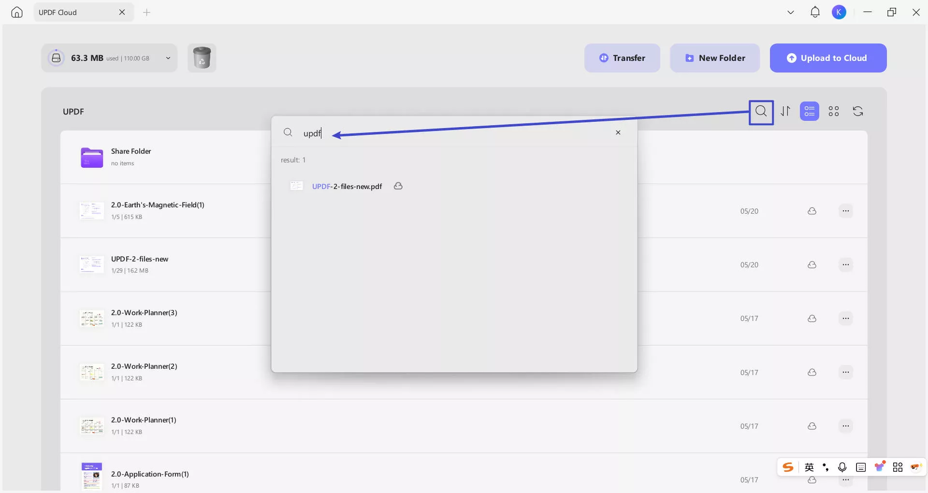Close the UPDF Cloud tab
Image resolution: width=928 pixels, height=493 pixels.
[x=122, y=12]
